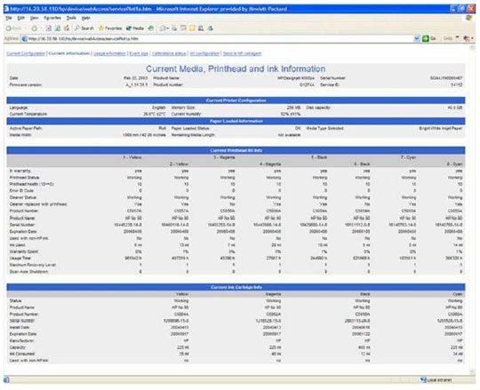Viewport: 480px width, 390px height.
Task: Select the Current information page tab
Action: click(69, 53)
